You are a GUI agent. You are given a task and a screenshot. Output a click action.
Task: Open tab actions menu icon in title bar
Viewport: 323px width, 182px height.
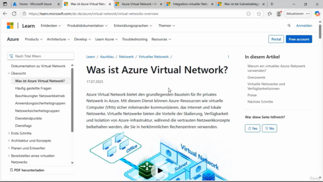click(x=5, y=4)
